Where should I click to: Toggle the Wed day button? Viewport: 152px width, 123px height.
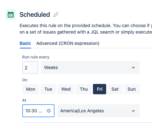66,89
